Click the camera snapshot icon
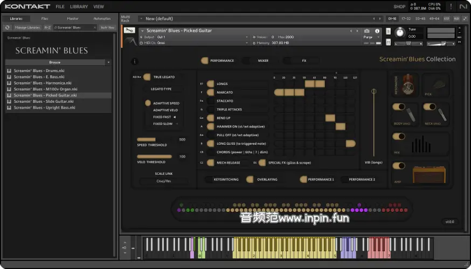471x269 pixels. 367,31
